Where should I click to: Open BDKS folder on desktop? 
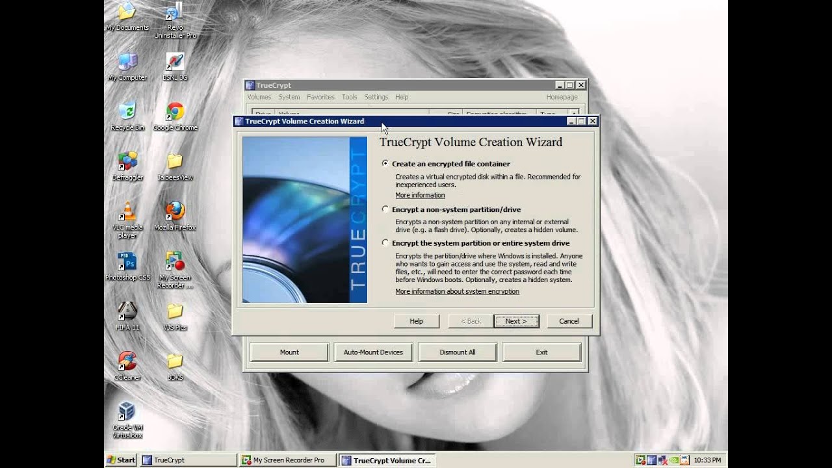pos(175,365)
